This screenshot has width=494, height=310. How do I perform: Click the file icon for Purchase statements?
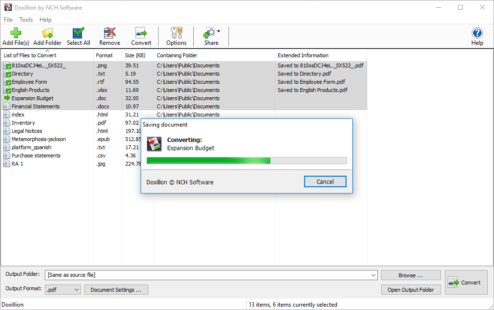(7, 155)
